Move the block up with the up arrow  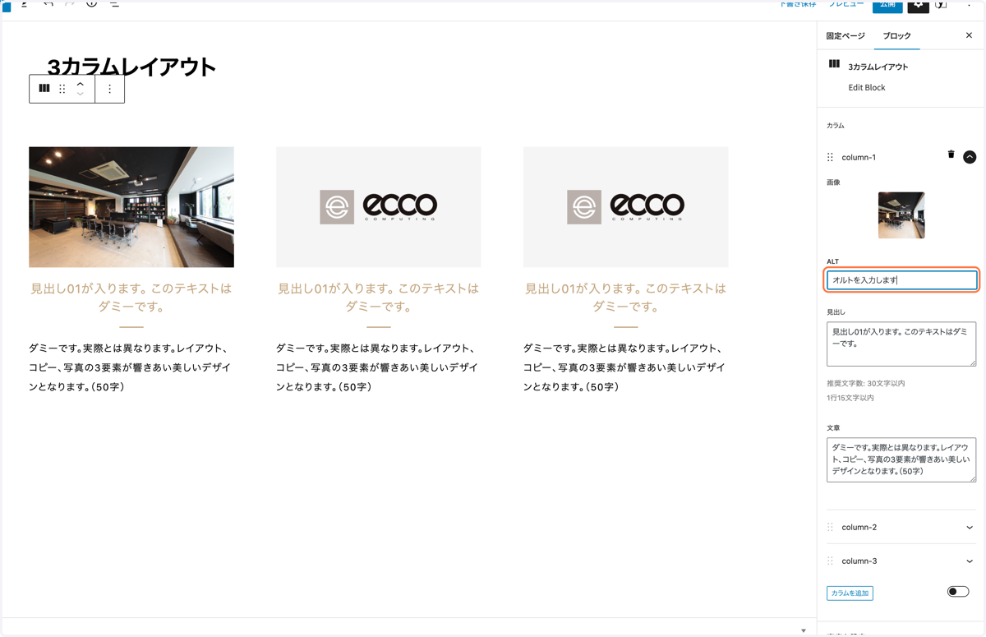81,84
